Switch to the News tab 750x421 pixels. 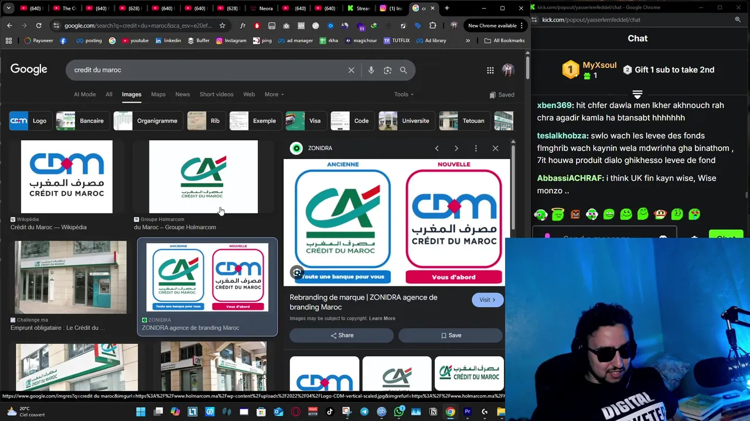[x=182, y=94]
